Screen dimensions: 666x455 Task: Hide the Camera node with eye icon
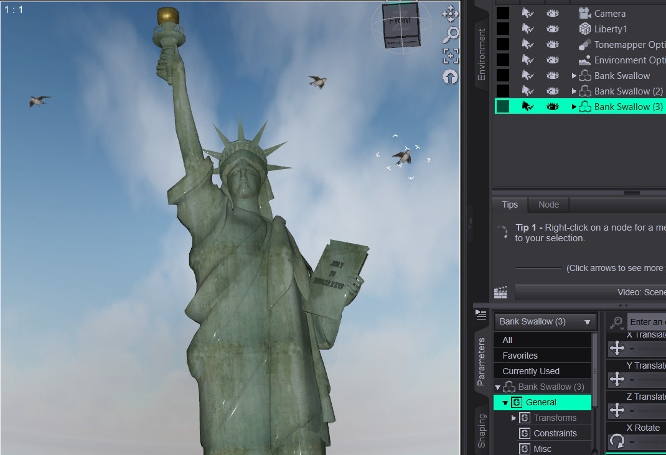(553, 14)
